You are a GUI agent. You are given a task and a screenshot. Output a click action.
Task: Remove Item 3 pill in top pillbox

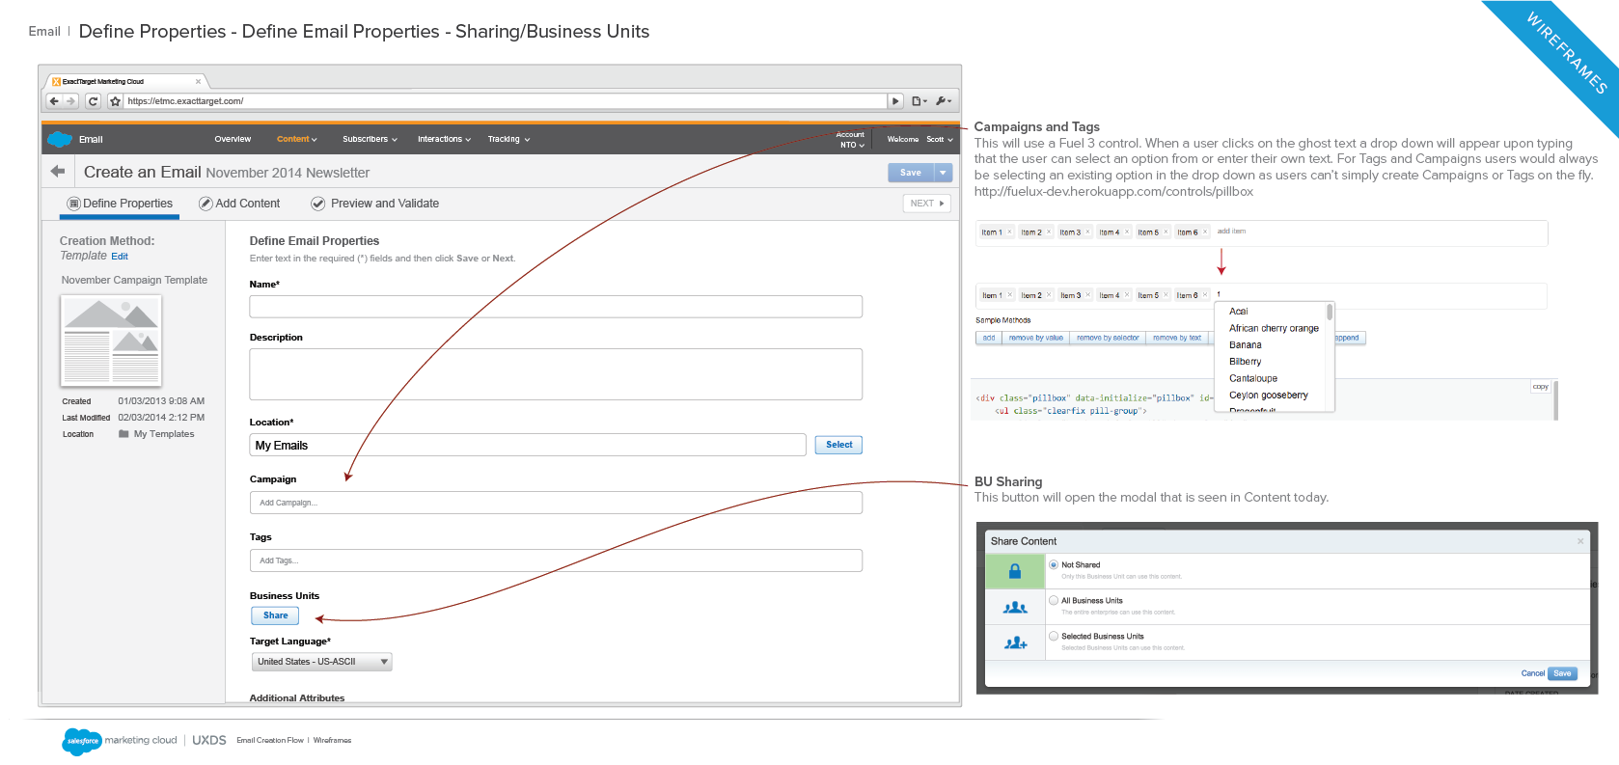pyautogui.click(x=1088, y=232)
